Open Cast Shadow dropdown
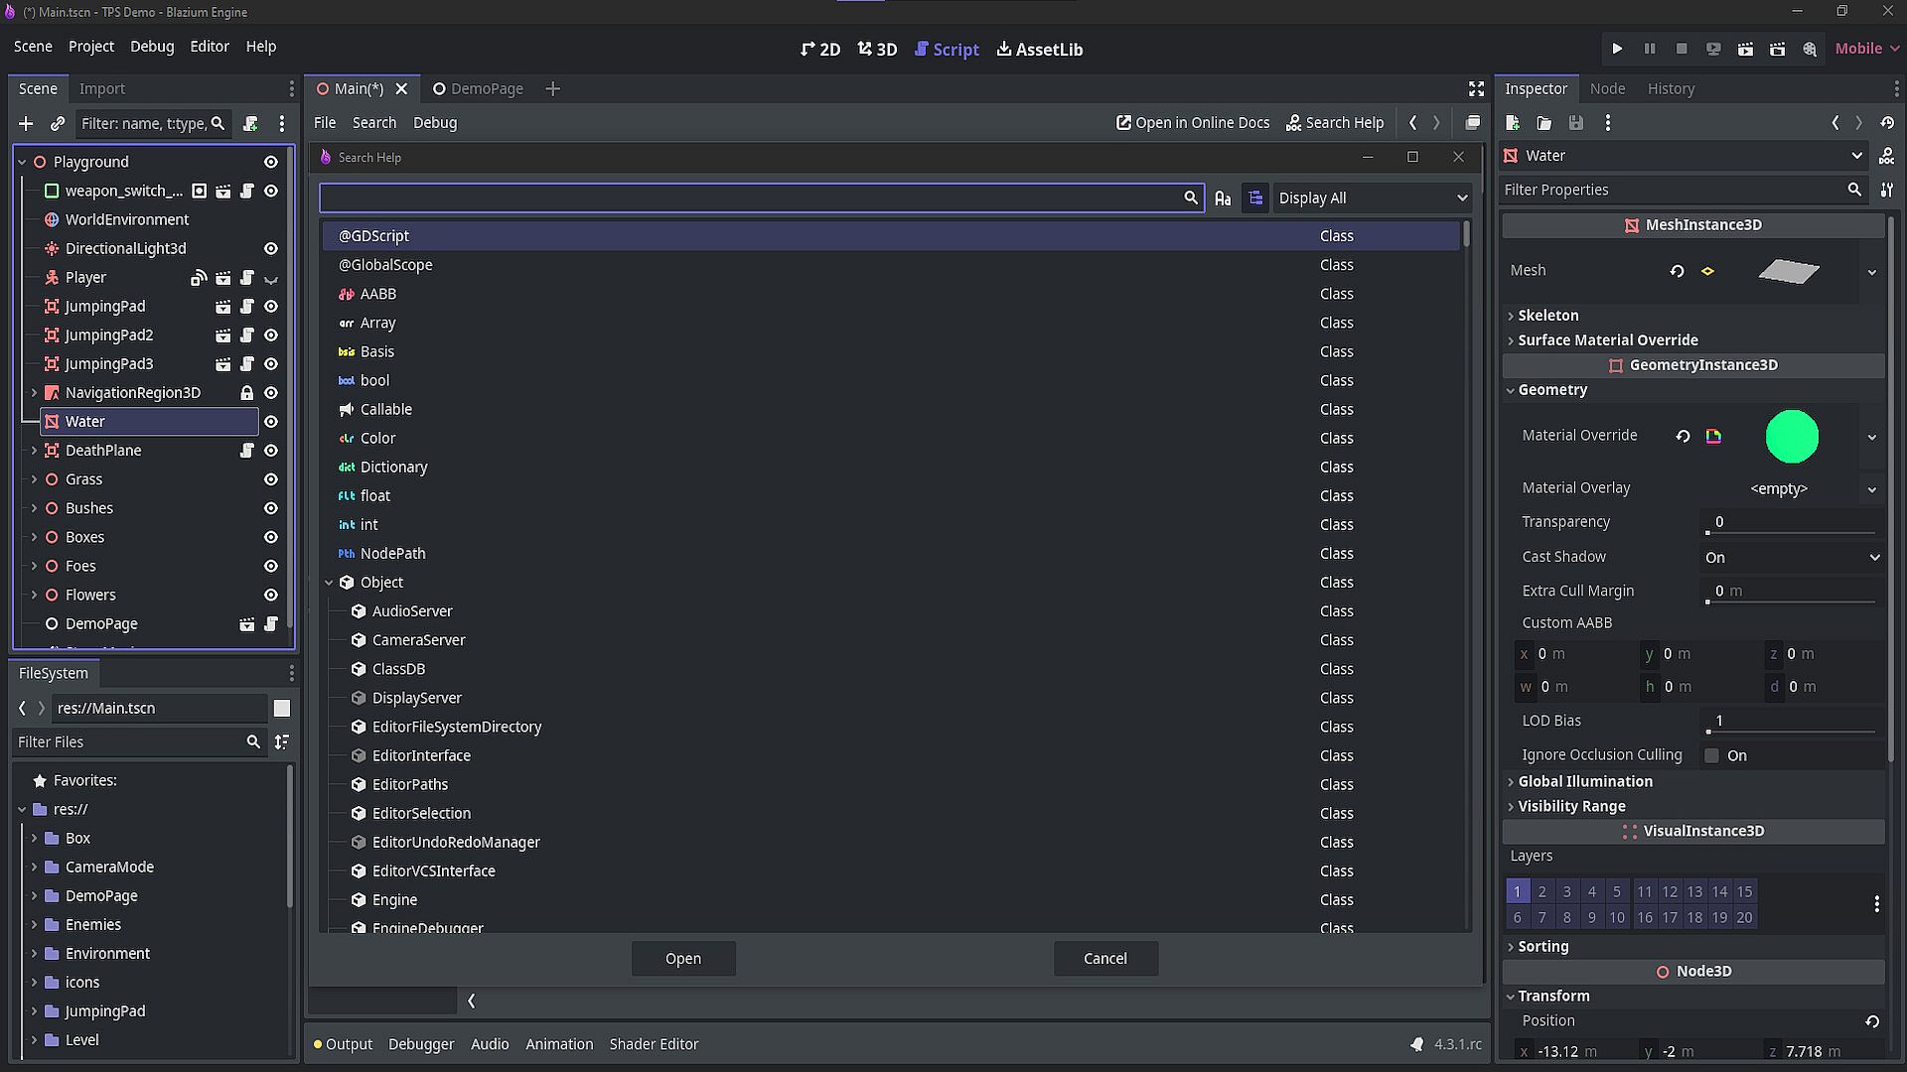1907x1072 pixels. [1791, 558]
